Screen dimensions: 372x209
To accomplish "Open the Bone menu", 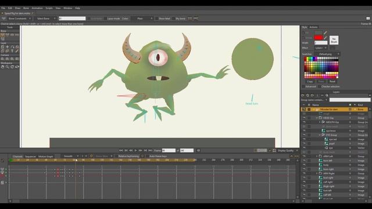I will [26, 8].
